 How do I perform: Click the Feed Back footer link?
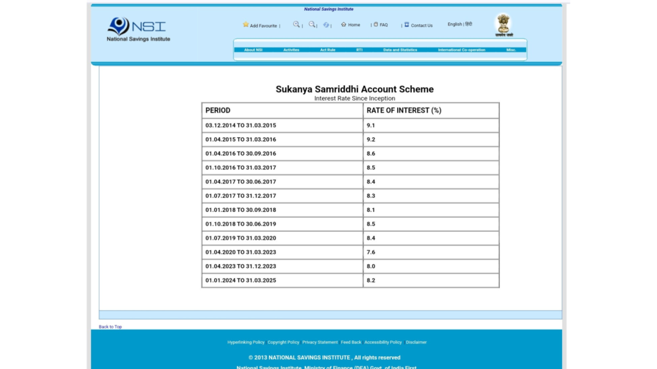pos(351,342)
